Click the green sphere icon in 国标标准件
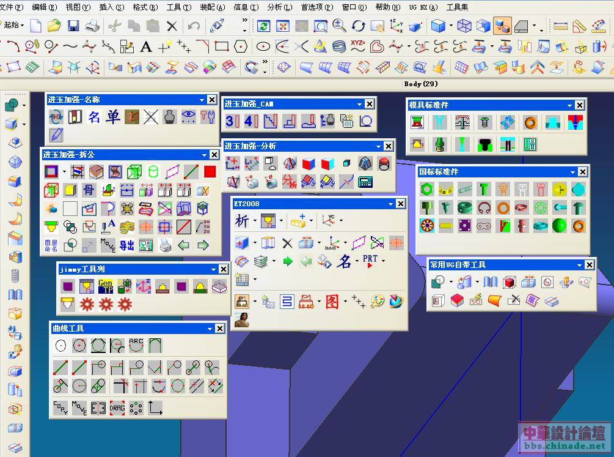This screenshot has height=457, width=614. coord(559,226)
